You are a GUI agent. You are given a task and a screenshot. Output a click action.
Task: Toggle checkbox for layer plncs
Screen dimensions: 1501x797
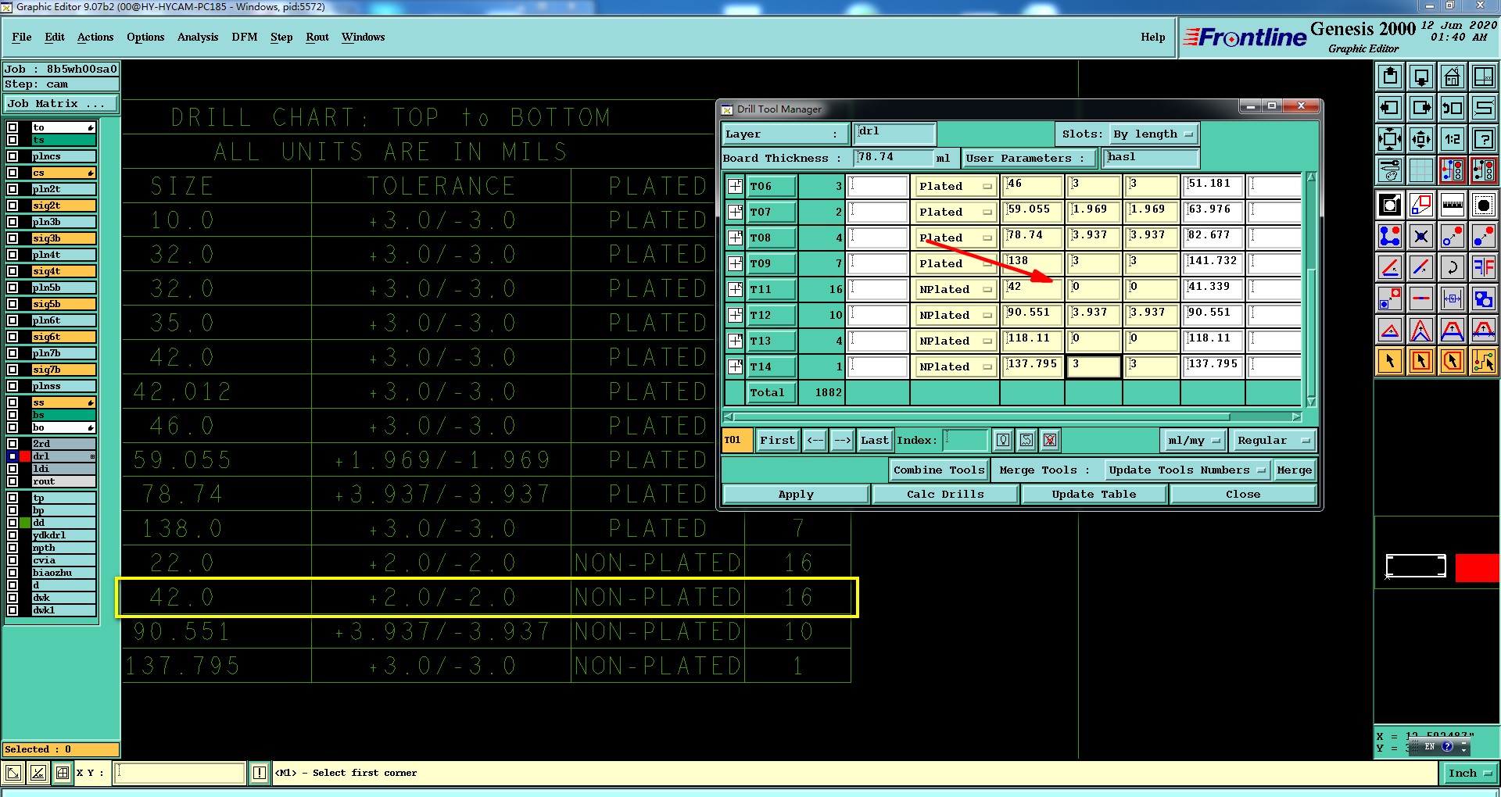[x=13, y=156]
